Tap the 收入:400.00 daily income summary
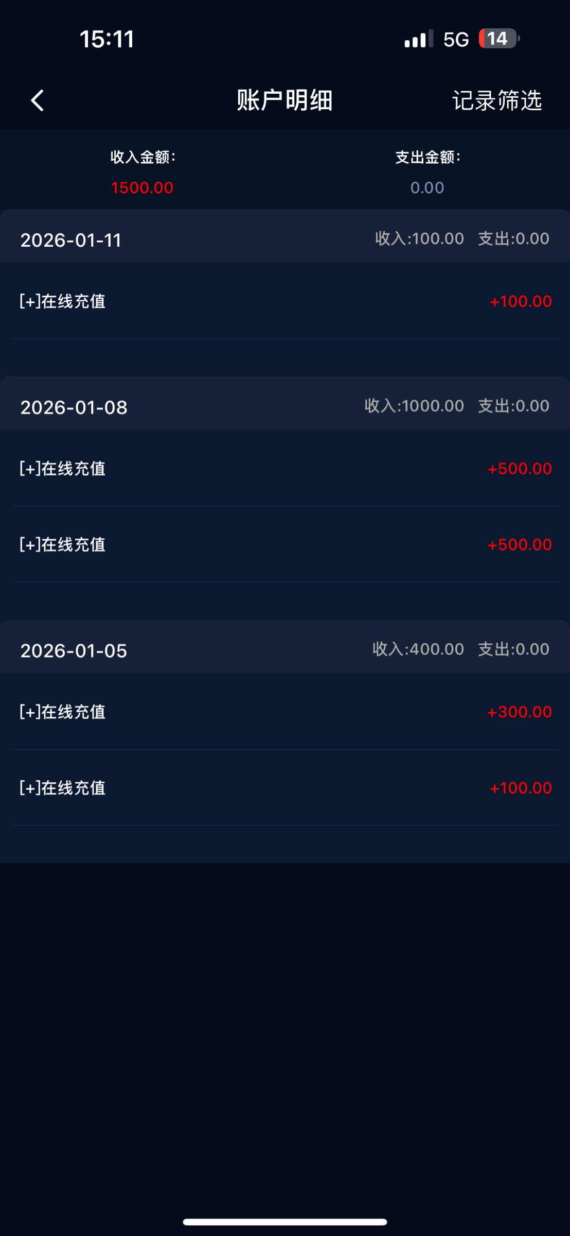This screenshot has height=1236, width=570. 418,649
